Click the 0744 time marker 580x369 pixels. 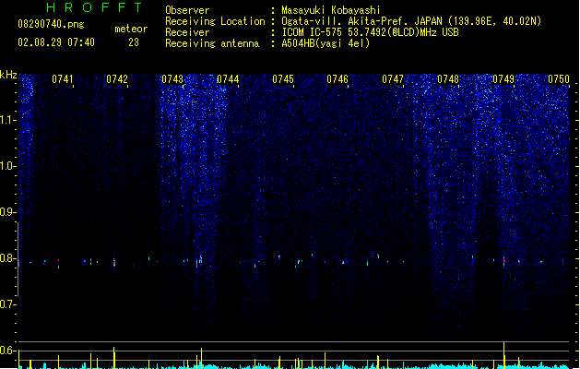click(228, 79)
